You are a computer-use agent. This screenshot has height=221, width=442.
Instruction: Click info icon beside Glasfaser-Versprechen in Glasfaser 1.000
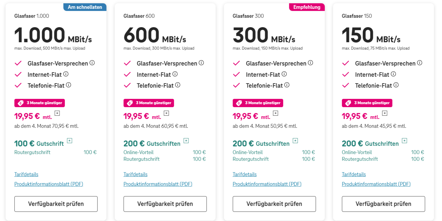(92, 63)
